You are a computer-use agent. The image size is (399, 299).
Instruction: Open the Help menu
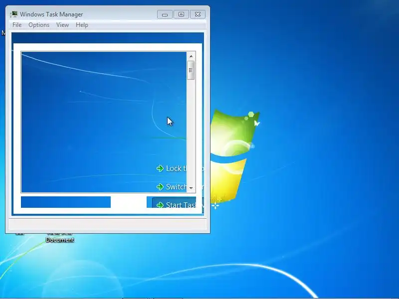tap(82, 25)
